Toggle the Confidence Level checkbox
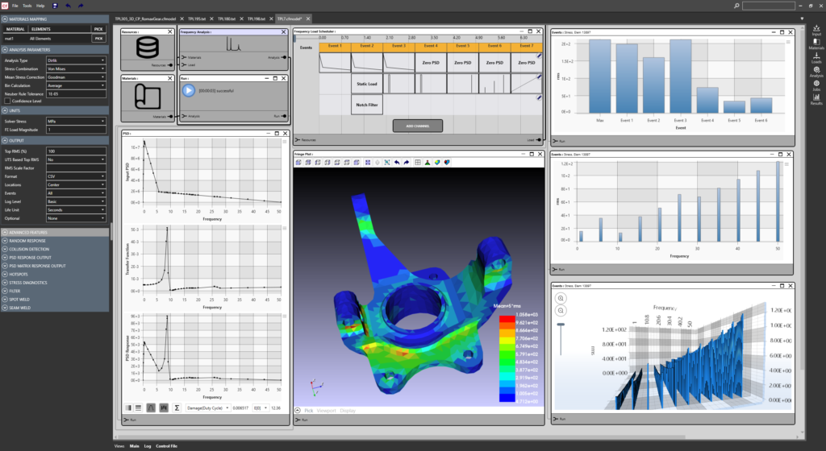The height and width of the screenshot is (451, 826). coord(7,101)
